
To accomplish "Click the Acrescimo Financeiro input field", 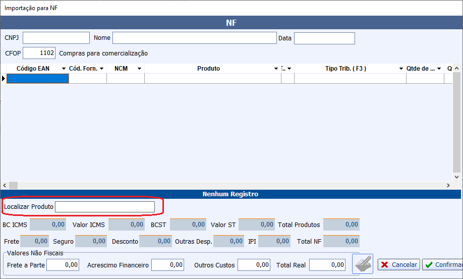I will (167, 265).
